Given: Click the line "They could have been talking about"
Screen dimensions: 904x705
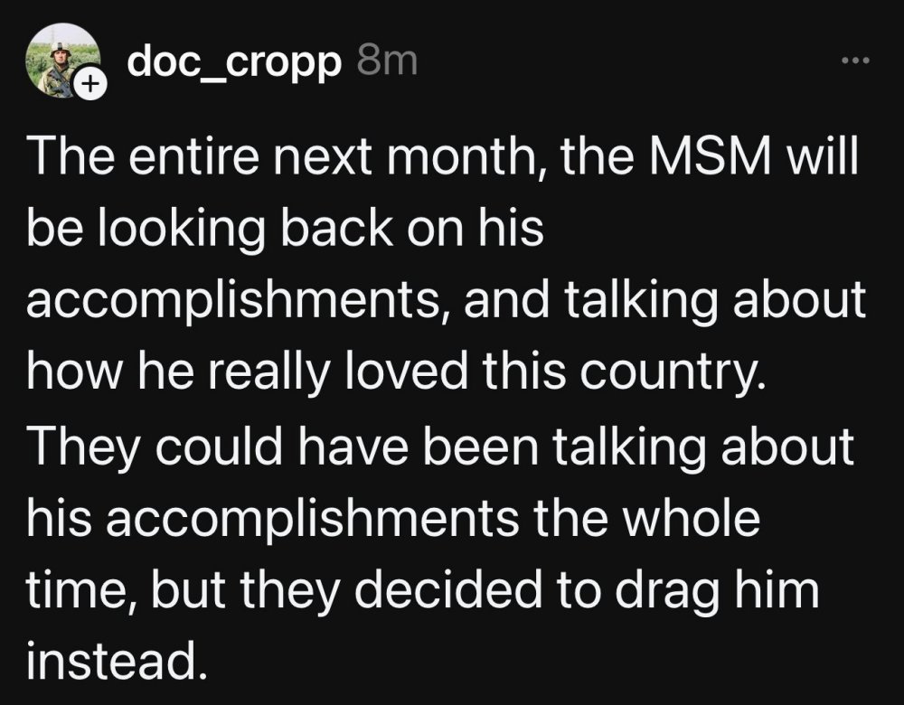Looking at the screenshot, I should tap(440, 443).
